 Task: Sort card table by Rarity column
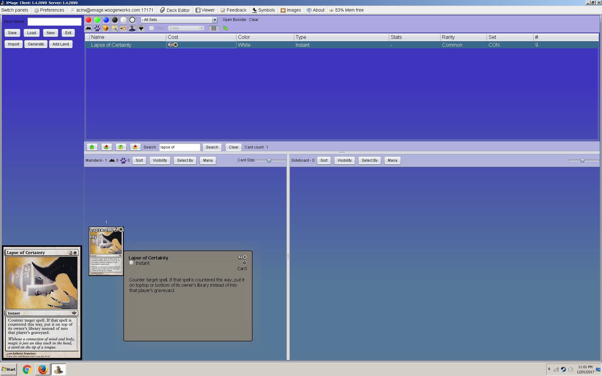click(463, 37)
